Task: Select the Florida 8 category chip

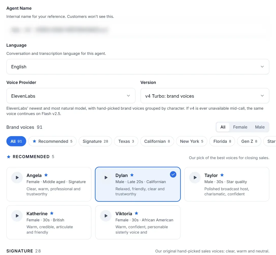Action: (222, 141)
